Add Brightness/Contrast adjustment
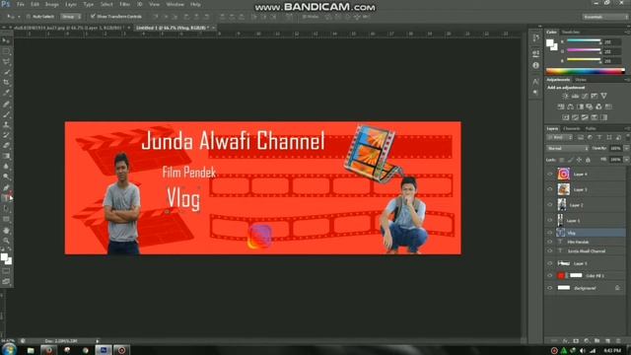 (x=565, y=96)
